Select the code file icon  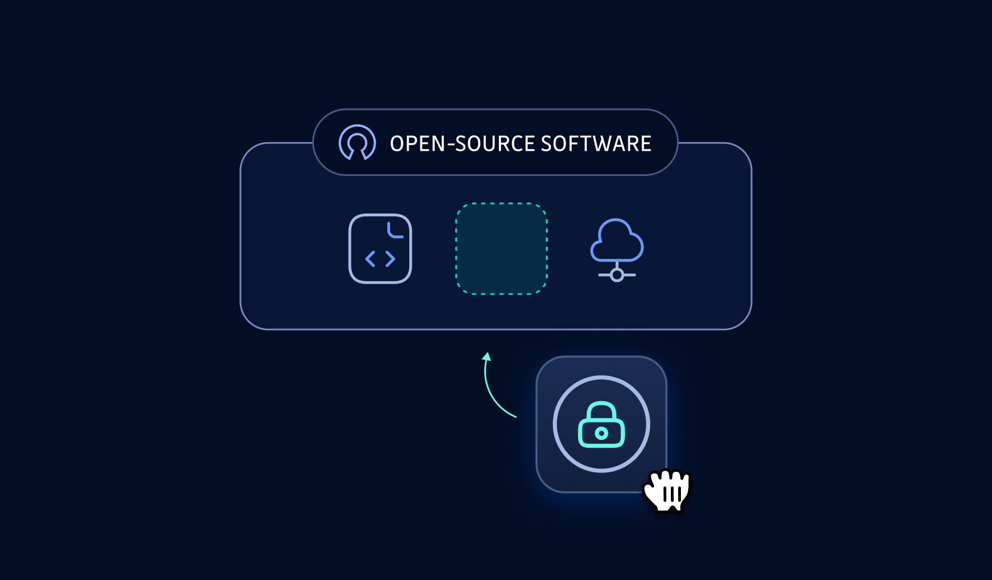point(380,248)
